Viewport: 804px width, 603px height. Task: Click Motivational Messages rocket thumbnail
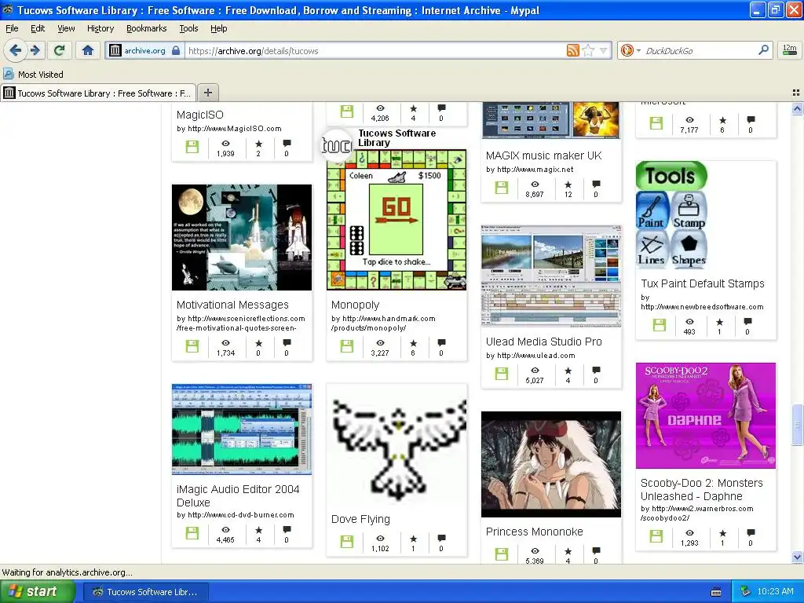pyautogui.click(x=242, y=237)
